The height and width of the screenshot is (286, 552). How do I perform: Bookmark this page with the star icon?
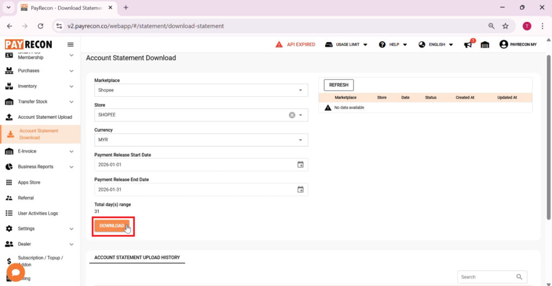[506, 26]
